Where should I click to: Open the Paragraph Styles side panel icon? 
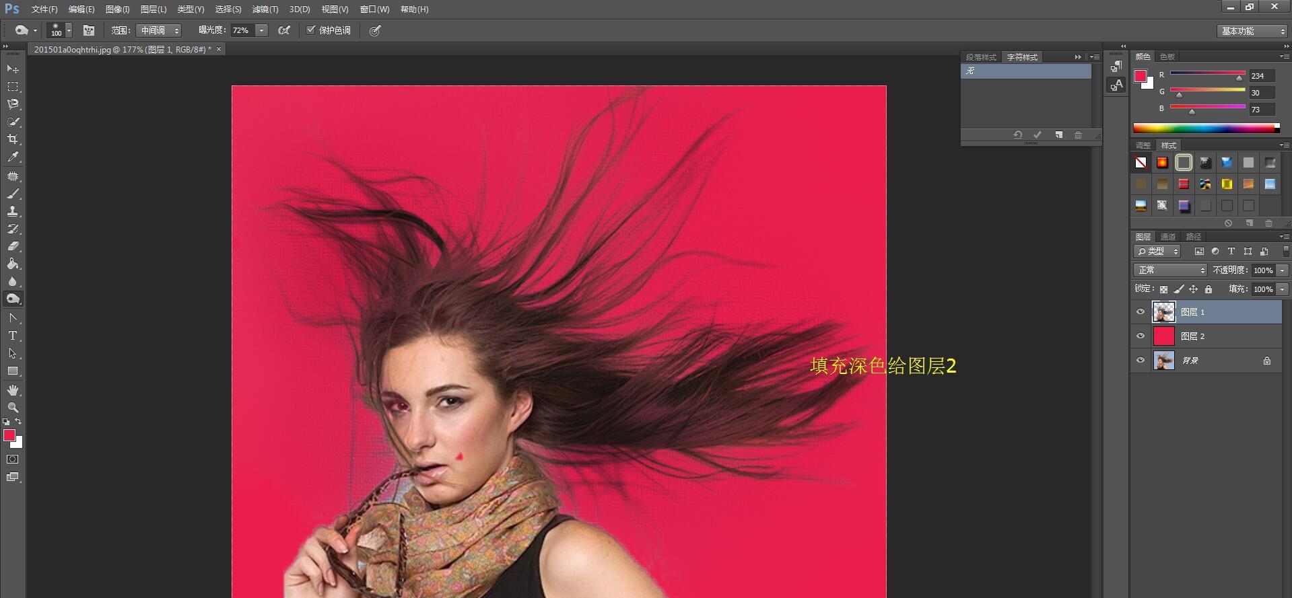point(1116,66)
